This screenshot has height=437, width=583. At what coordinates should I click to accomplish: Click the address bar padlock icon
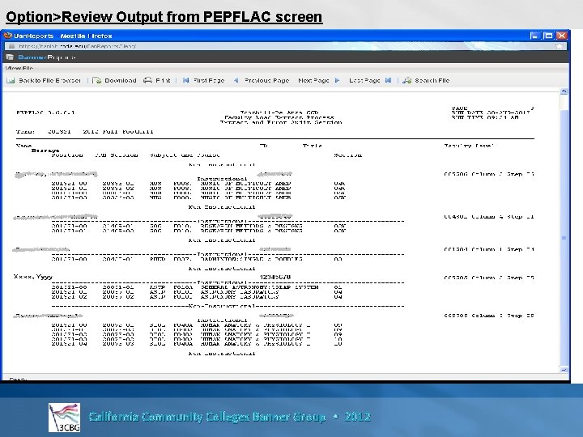[11, 46]
